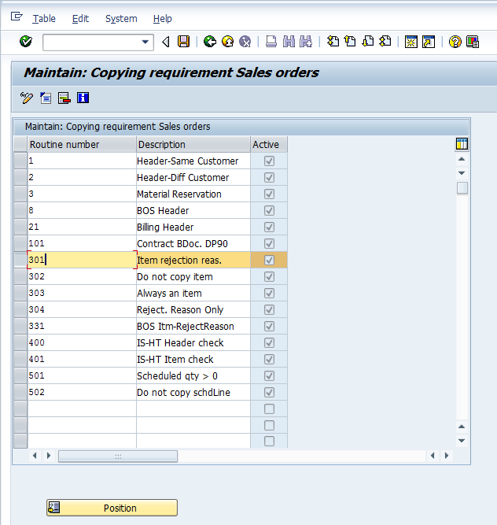This screenshot has height=525, width=497.
Task: Click the Save floppy disk icon
Action: click(183, 42)
